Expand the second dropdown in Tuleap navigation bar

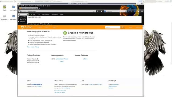[47, 27]
